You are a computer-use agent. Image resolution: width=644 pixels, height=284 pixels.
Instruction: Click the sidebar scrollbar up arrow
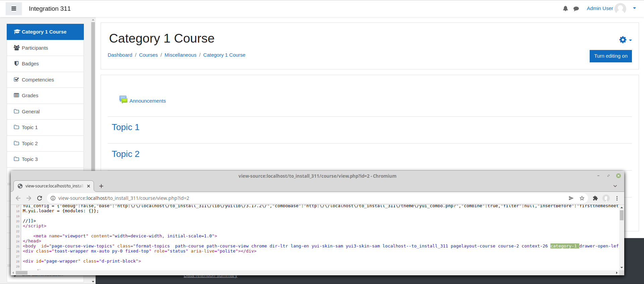point(93,20)
